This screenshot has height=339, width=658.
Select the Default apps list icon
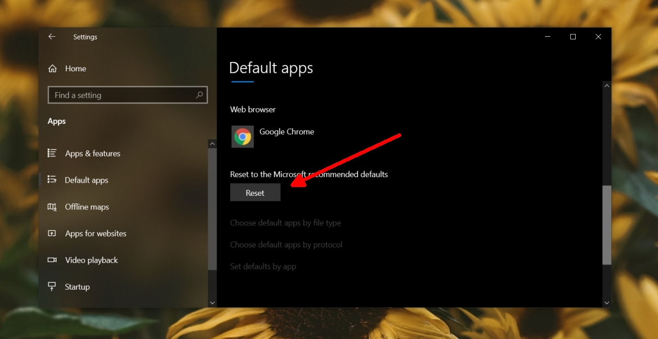(53, 179)
